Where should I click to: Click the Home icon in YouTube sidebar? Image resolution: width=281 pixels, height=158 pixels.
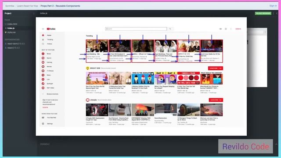[x=43, y=35]
